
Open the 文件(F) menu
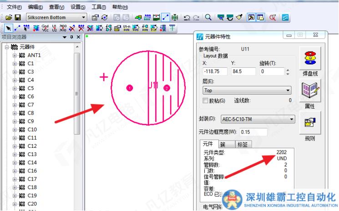coord(15,7)
